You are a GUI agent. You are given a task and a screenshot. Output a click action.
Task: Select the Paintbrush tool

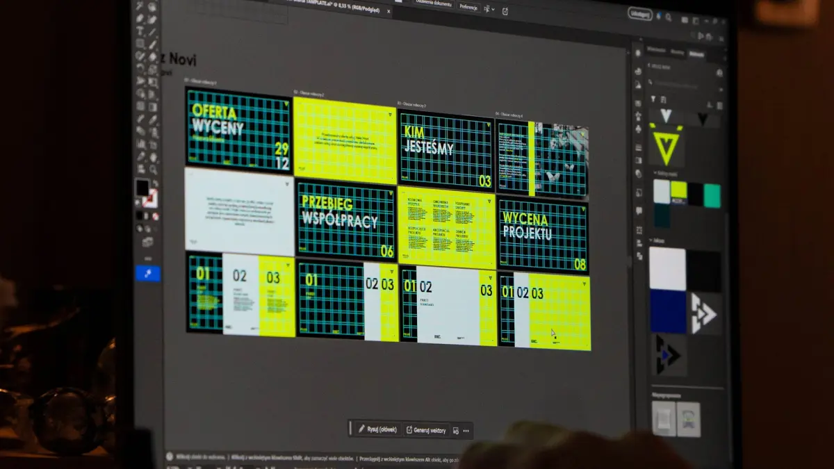[153, 43]
